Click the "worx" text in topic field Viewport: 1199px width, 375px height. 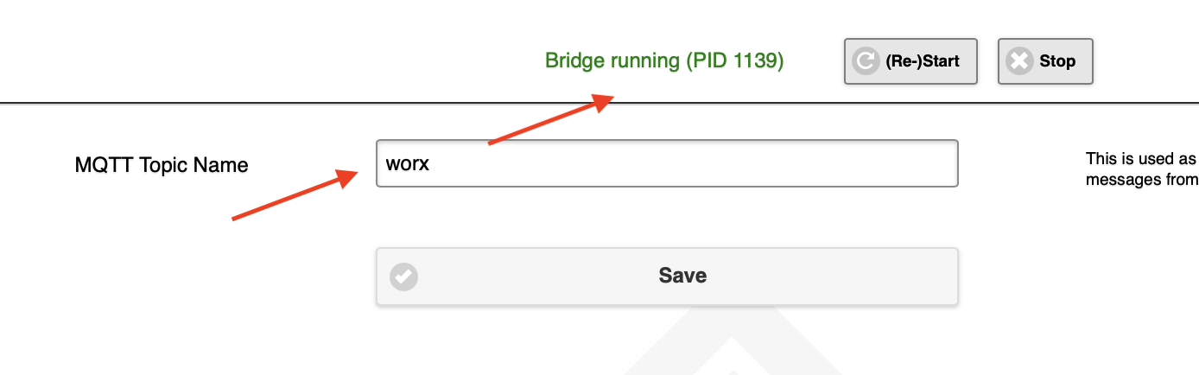coord(408,163)
